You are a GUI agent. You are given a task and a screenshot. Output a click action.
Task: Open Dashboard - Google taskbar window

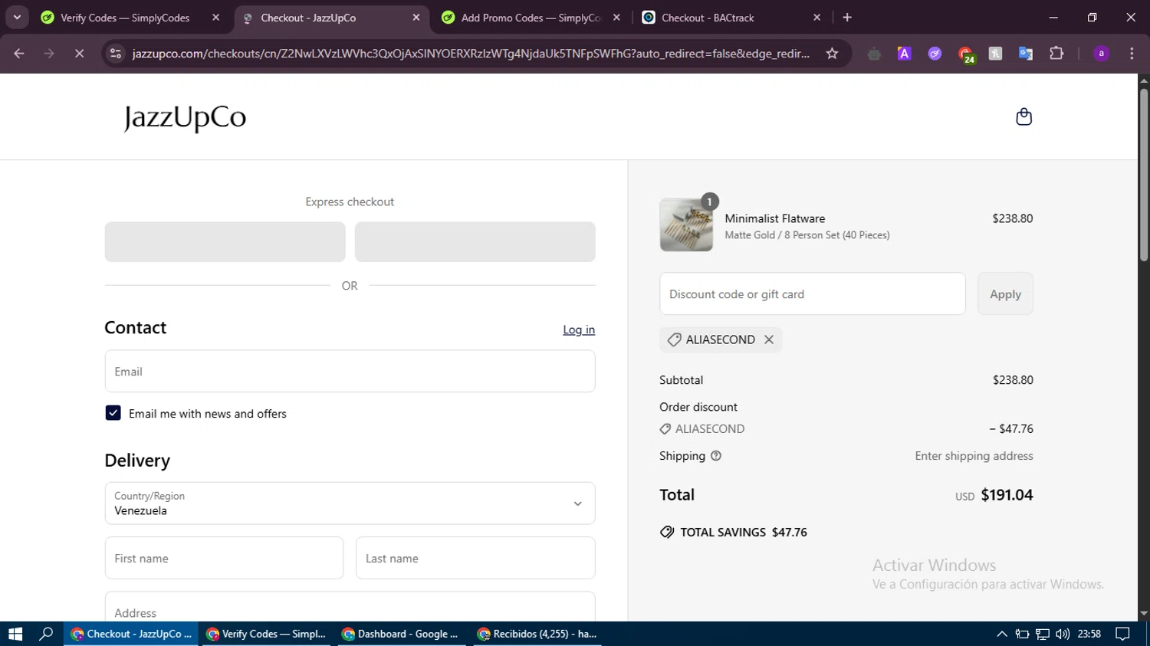[x=401, y=634]
